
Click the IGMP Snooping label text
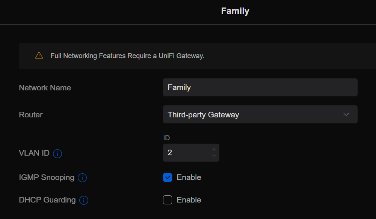pos(47,177)
